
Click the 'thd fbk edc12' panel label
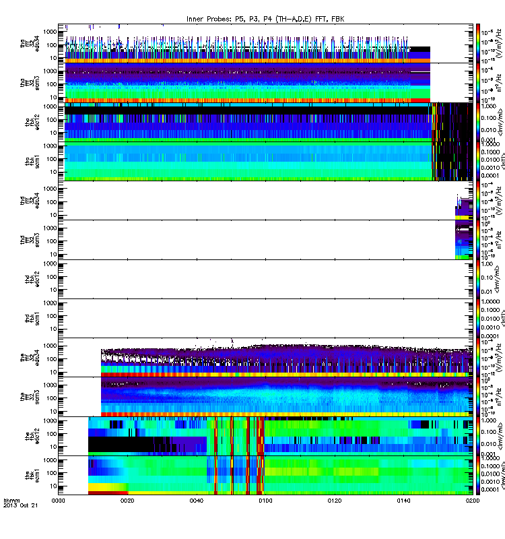pyautogui.click(x=32, y=279)
